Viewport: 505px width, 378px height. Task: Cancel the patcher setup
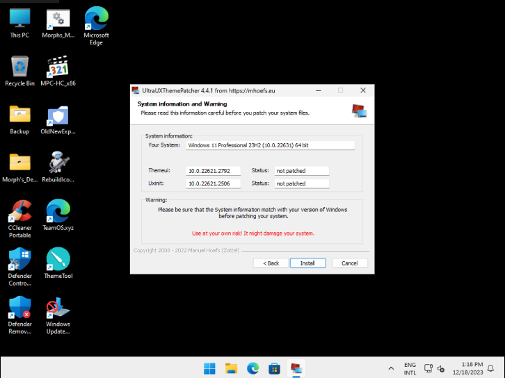point(349,263)
